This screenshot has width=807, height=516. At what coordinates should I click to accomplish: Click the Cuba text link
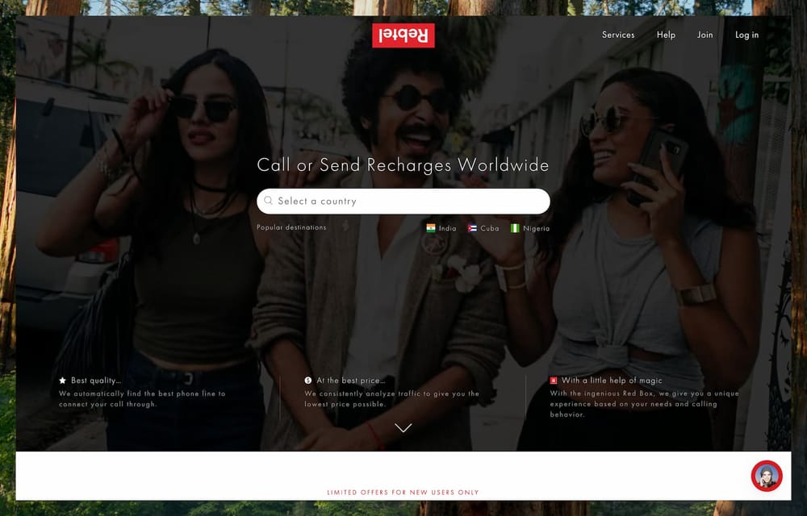[489, 228]
